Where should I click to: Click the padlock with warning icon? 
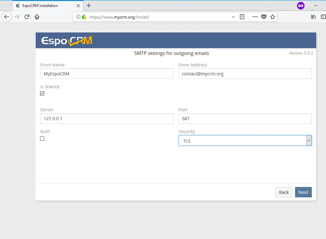pyautogui.click(x=84, y=17)
